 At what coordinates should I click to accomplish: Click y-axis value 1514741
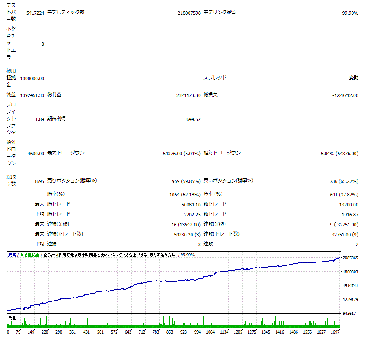click(x=350, y=286)
